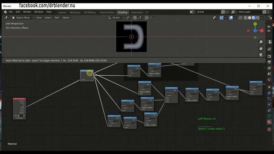The image size is (274, 154).
Task: Click the green Y axis on gizmo
Action: (x=255, y=24)
